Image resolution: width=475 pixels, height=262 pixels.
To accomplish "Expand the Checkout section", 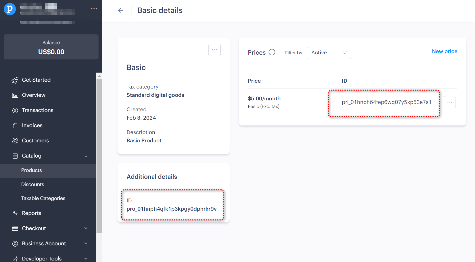I will point(86,229).
